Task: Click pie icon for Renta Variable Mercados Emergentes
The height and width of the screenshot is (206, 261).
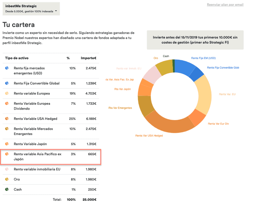Action: [x=7, y=129]
